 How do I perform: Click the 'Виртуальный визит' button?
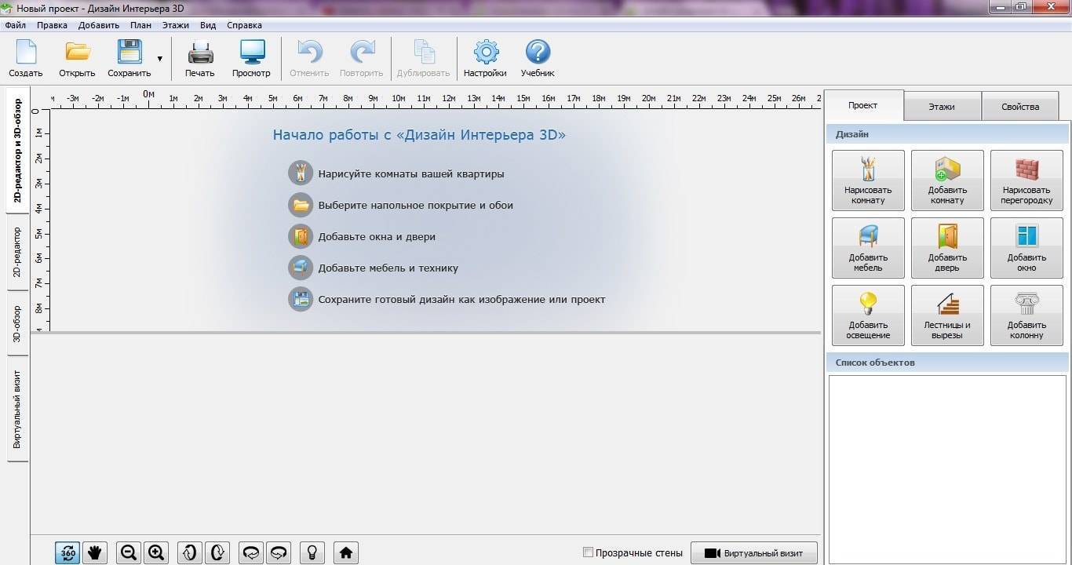pyautogui.click(x=753, y=552)
